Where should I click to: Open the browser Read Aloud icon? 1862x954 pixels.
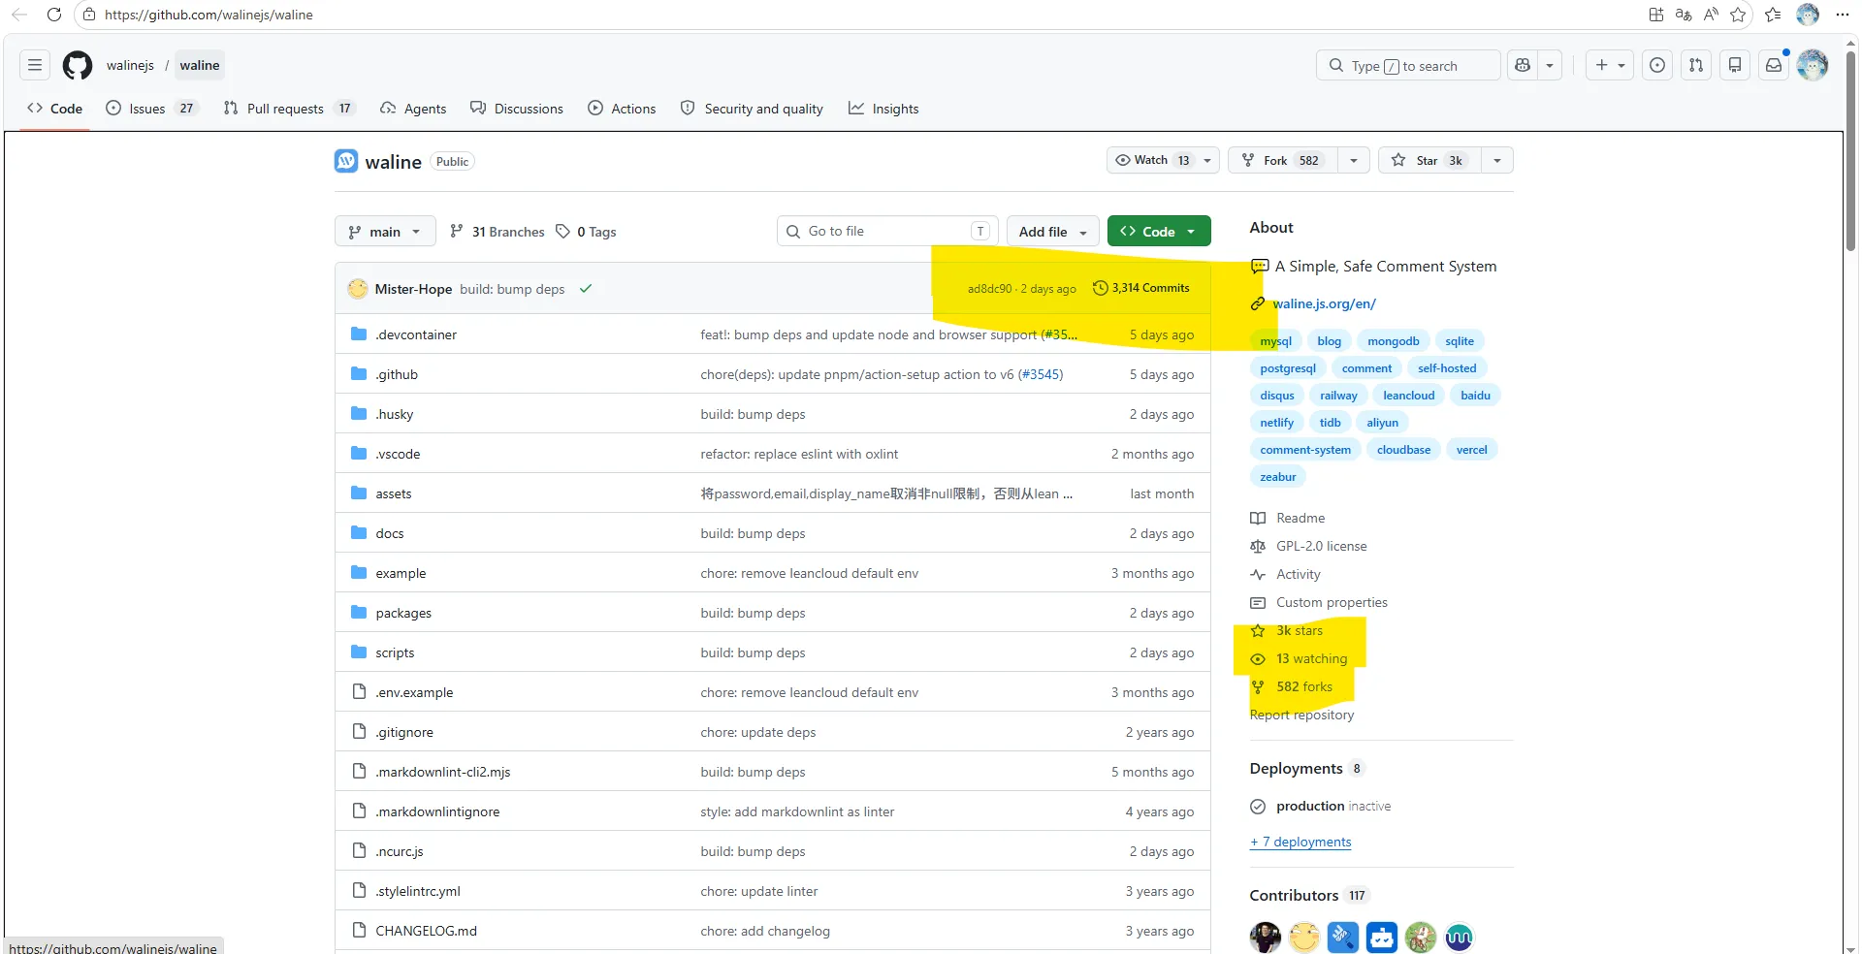(x=1711, y=15)
